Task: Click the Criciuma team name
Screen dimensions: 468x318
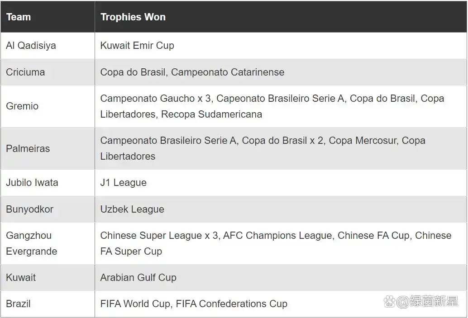Action: click(x=25, y=72)
